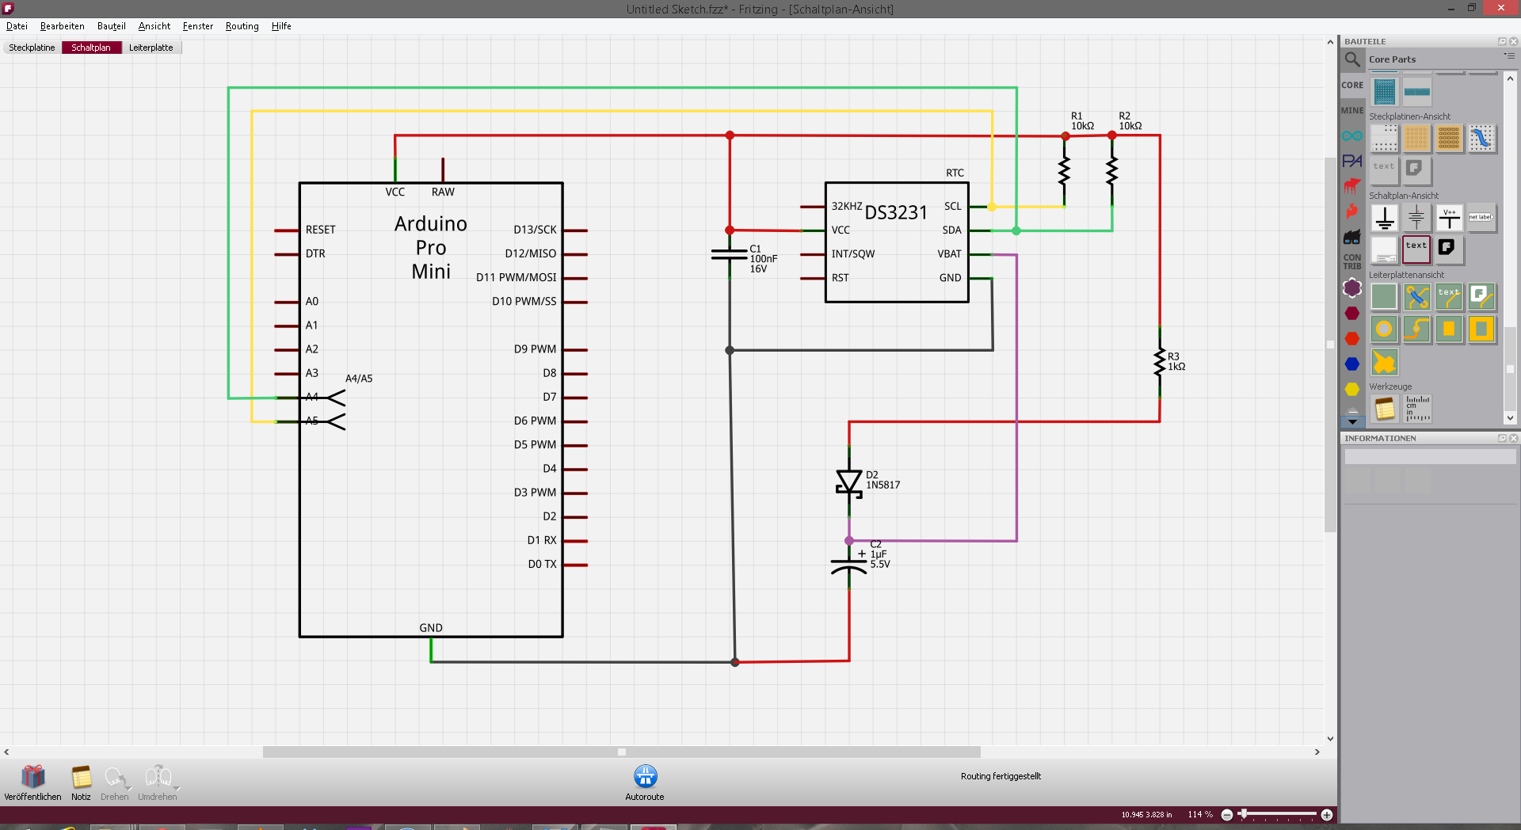
Task: Pick the ground symbol part
Action: click(x=1385, y=218)
